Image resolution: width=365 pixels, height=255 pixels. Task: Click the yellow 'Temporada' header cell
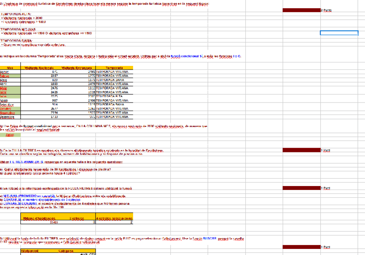[x=114, y=68]
